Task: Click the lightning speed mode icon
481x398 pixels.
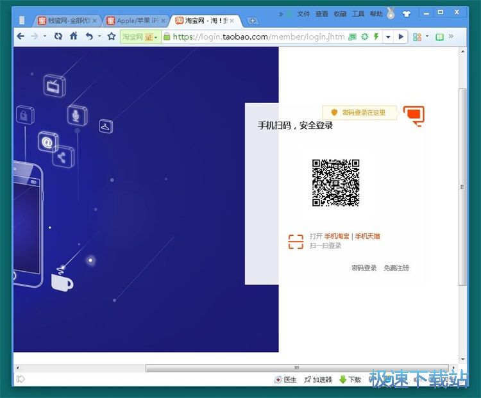Action: coord(376,37)
